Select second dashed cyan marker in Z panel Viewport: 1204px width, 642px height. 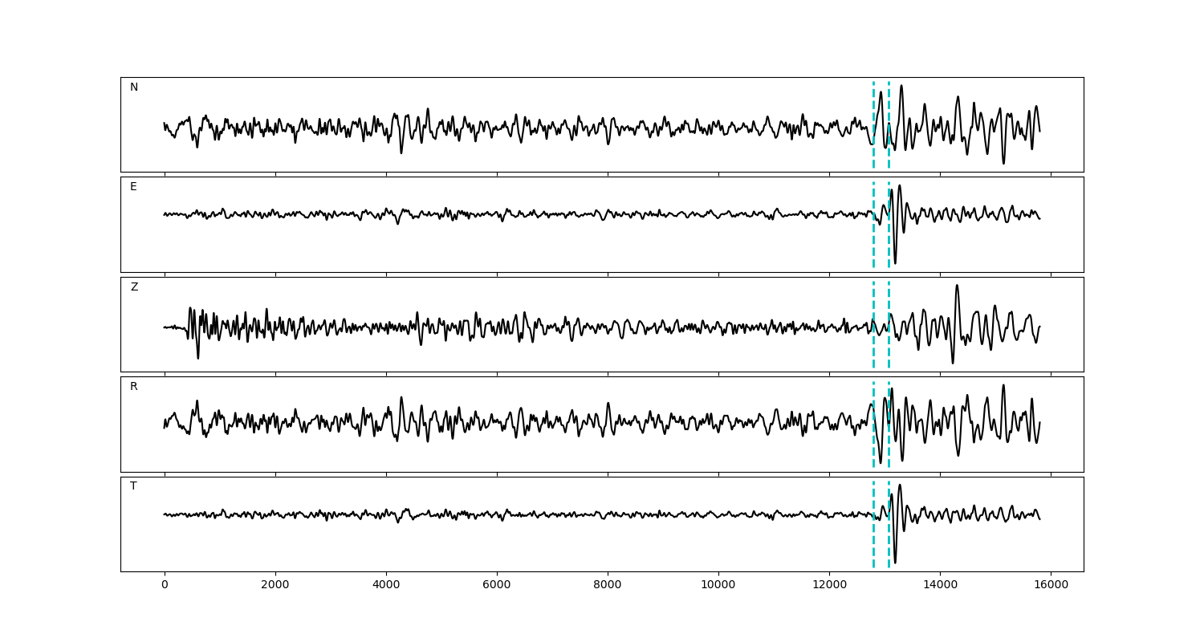click(889, 324)
